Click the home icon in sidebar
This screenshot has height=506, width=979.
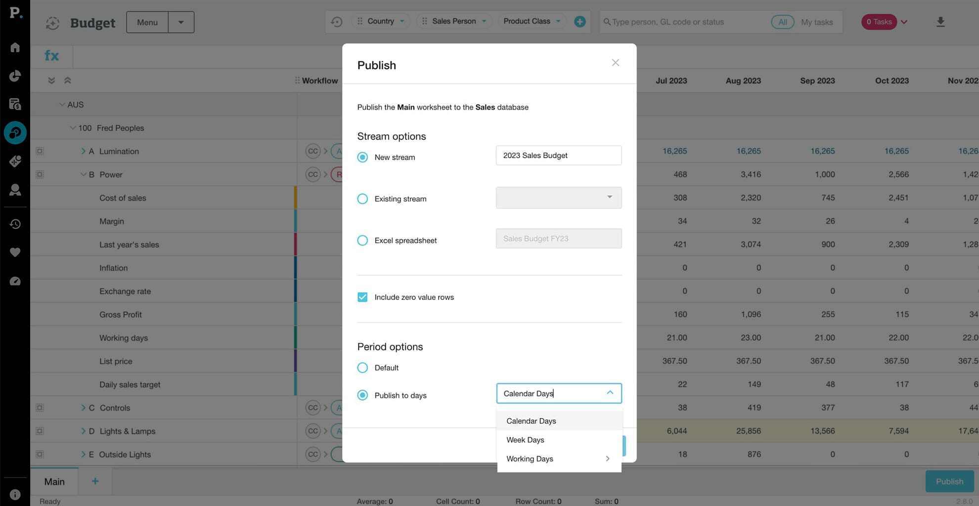pos(15,47)
